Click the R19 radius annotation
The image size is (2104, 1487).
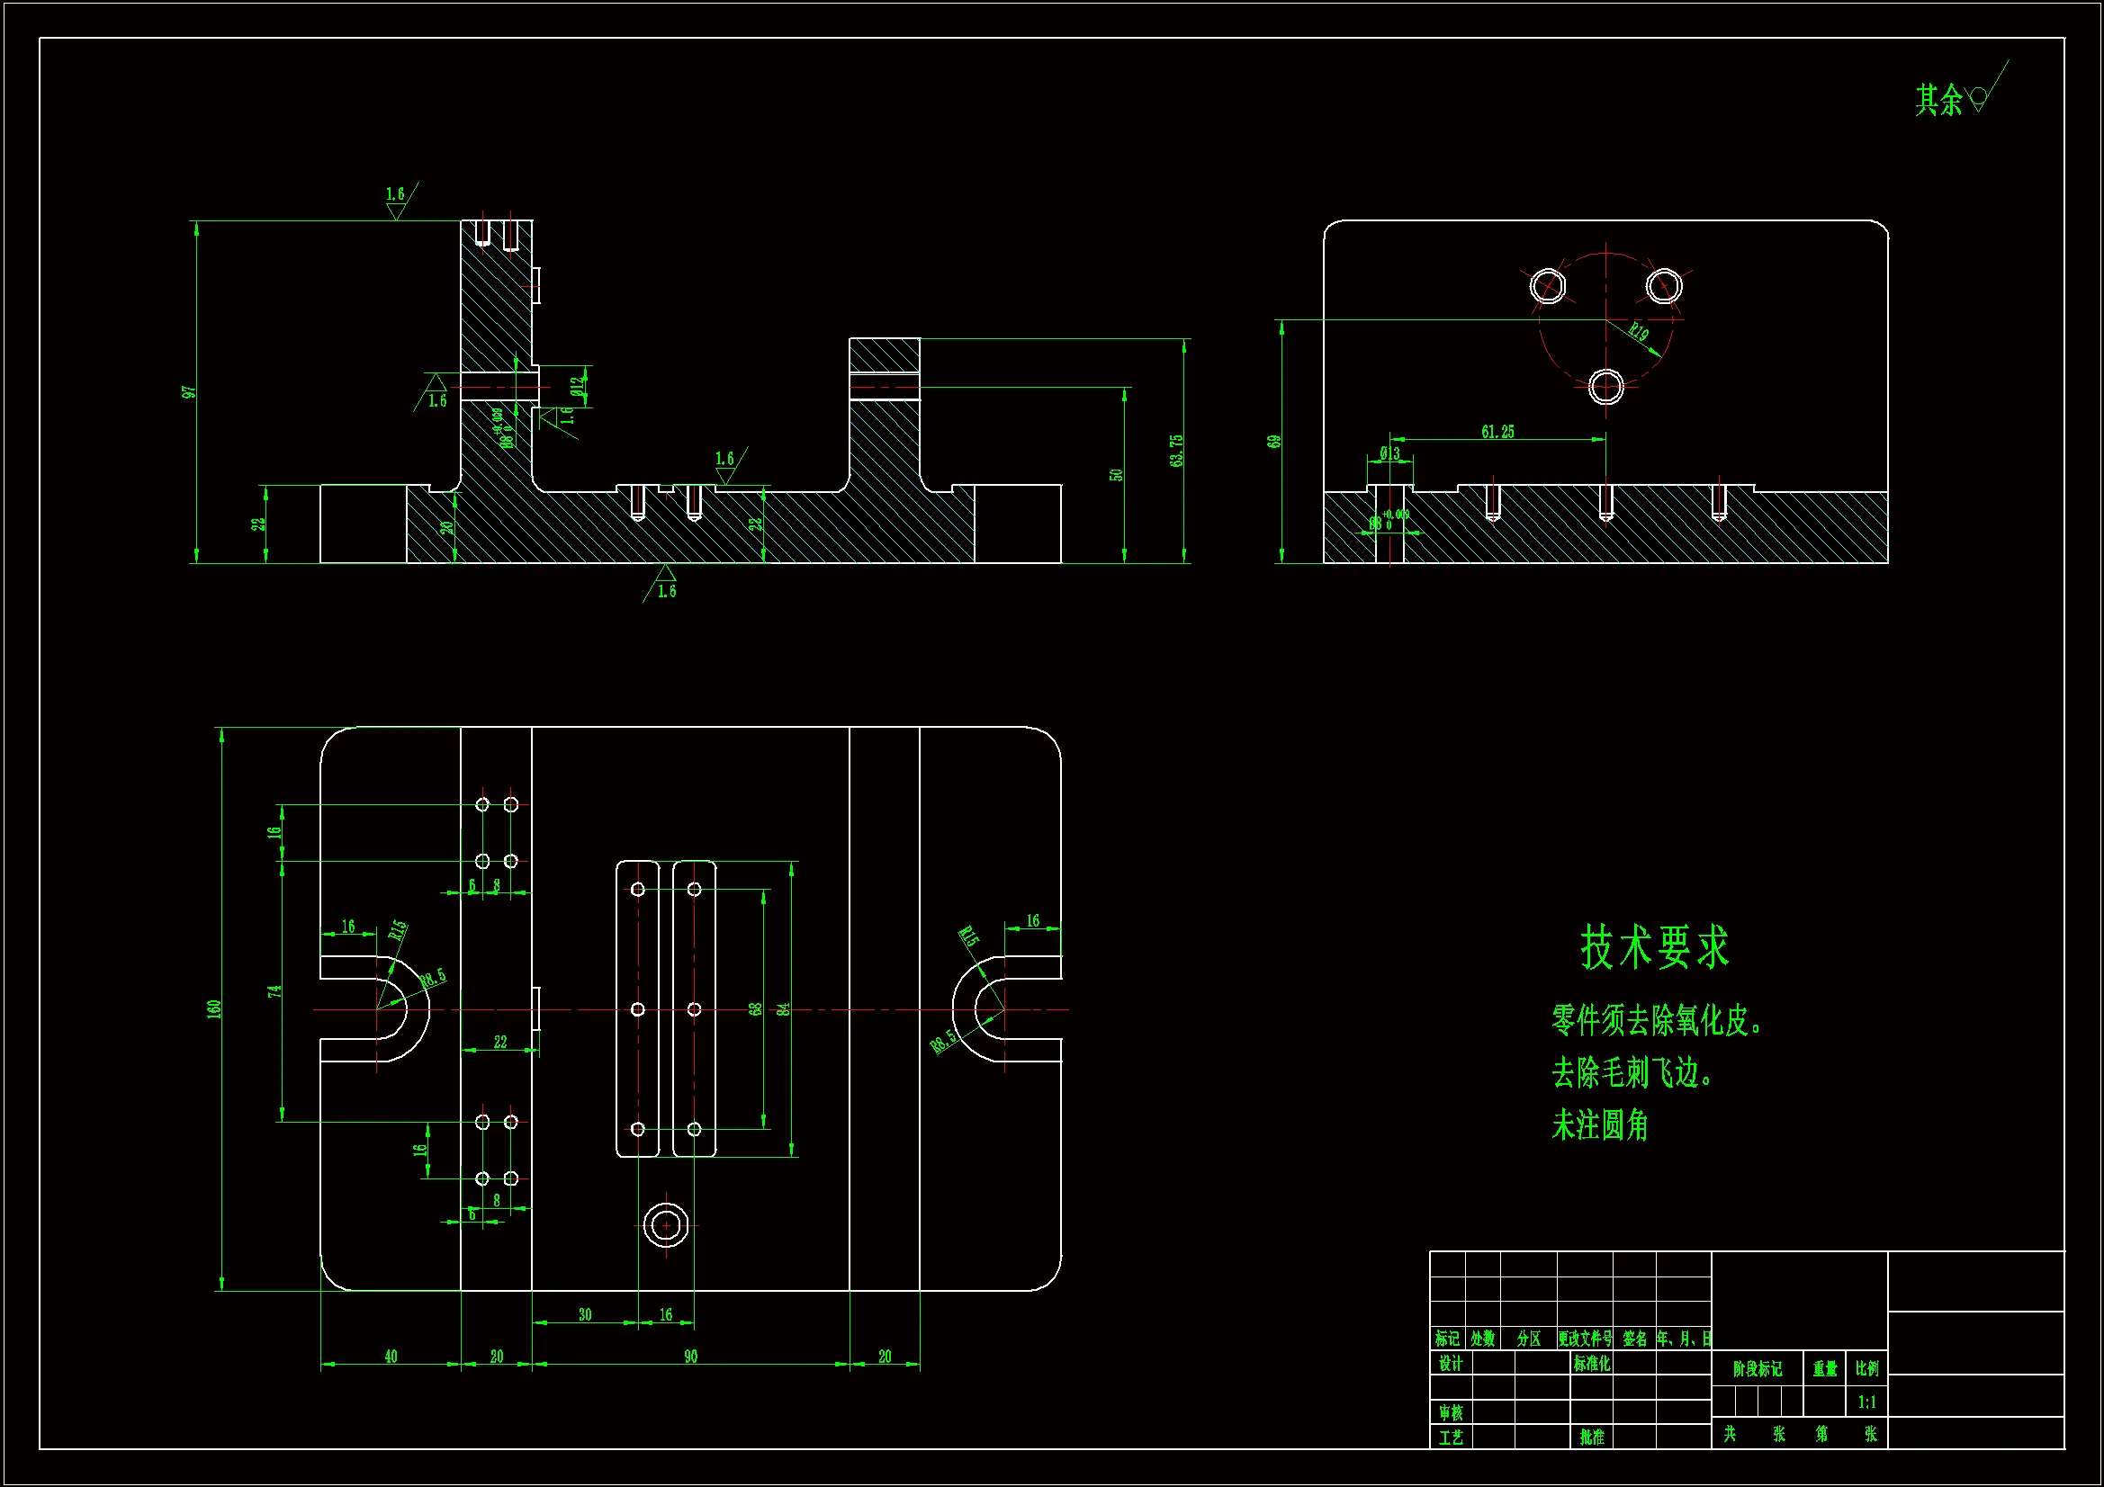point(1639,333)
